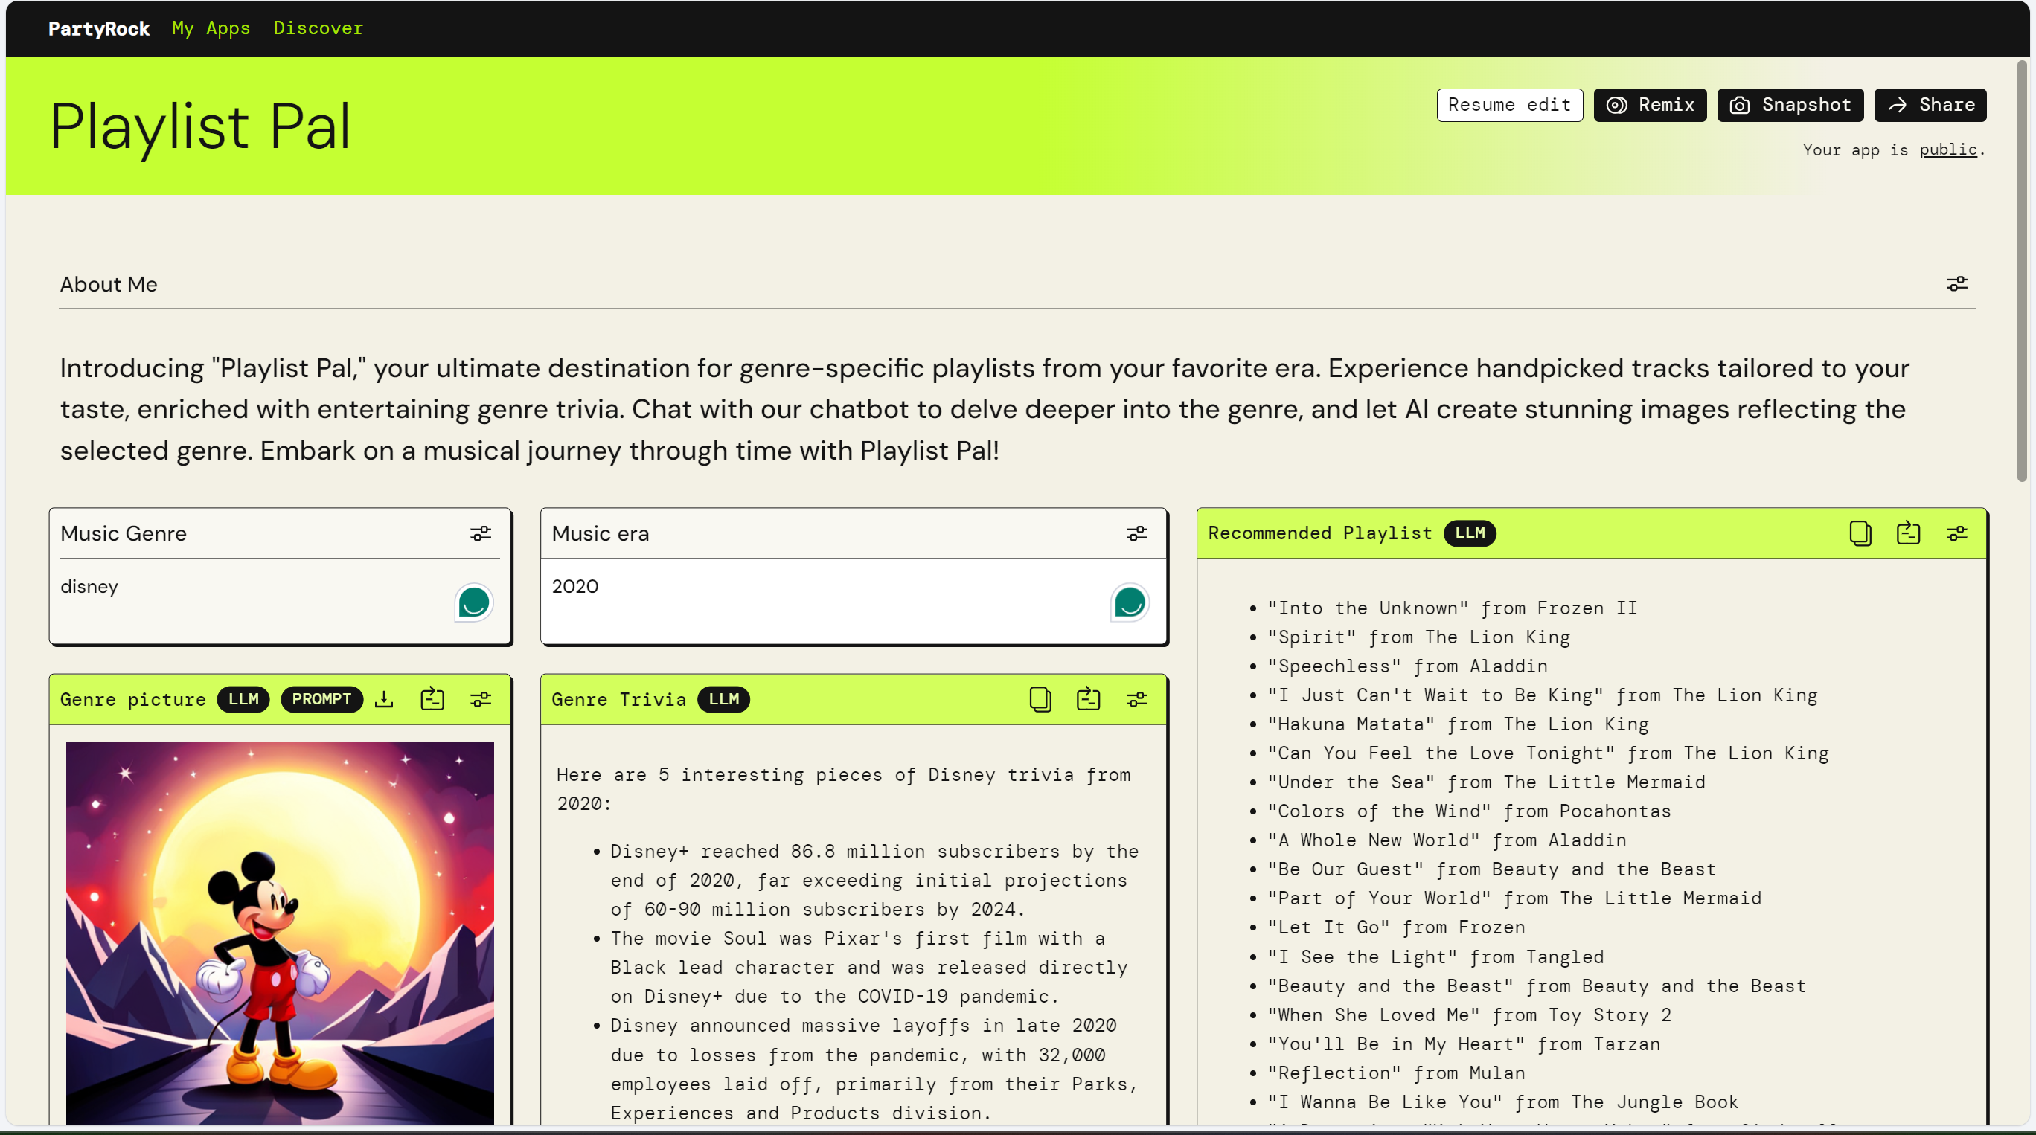Open the public visibility link
The width and height of the screenshot is (2036, 1135).
[x=1947, y=150]
